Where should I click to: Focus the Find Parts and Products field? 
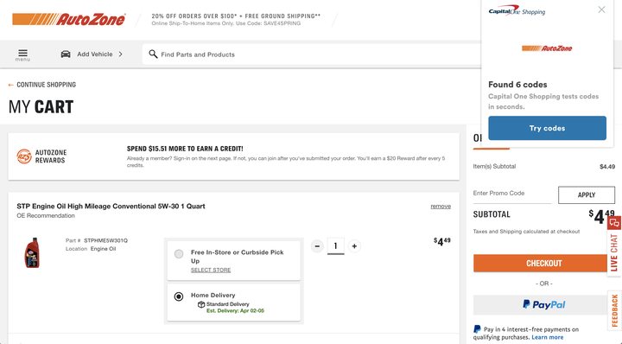coord(311,54)
